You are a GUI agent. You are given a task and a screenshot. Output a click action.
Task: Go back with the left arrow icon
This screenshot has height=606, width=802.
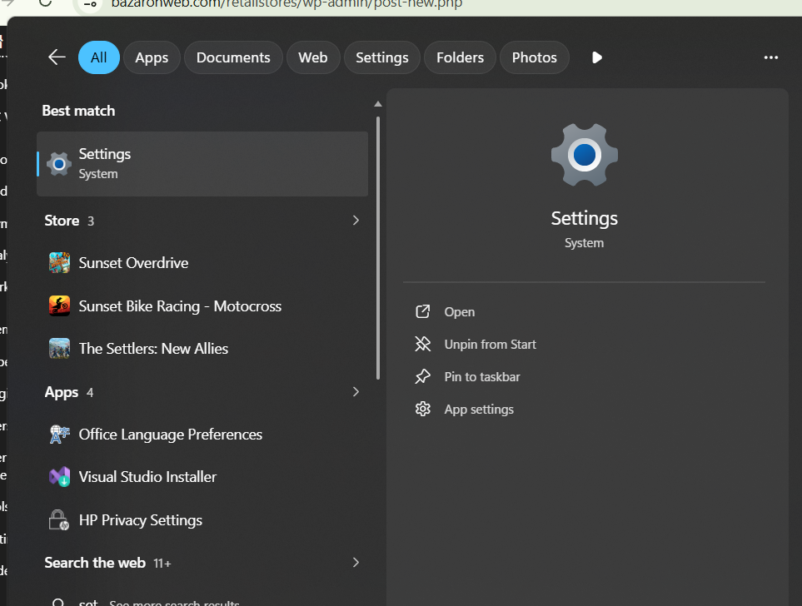[57, 57]
